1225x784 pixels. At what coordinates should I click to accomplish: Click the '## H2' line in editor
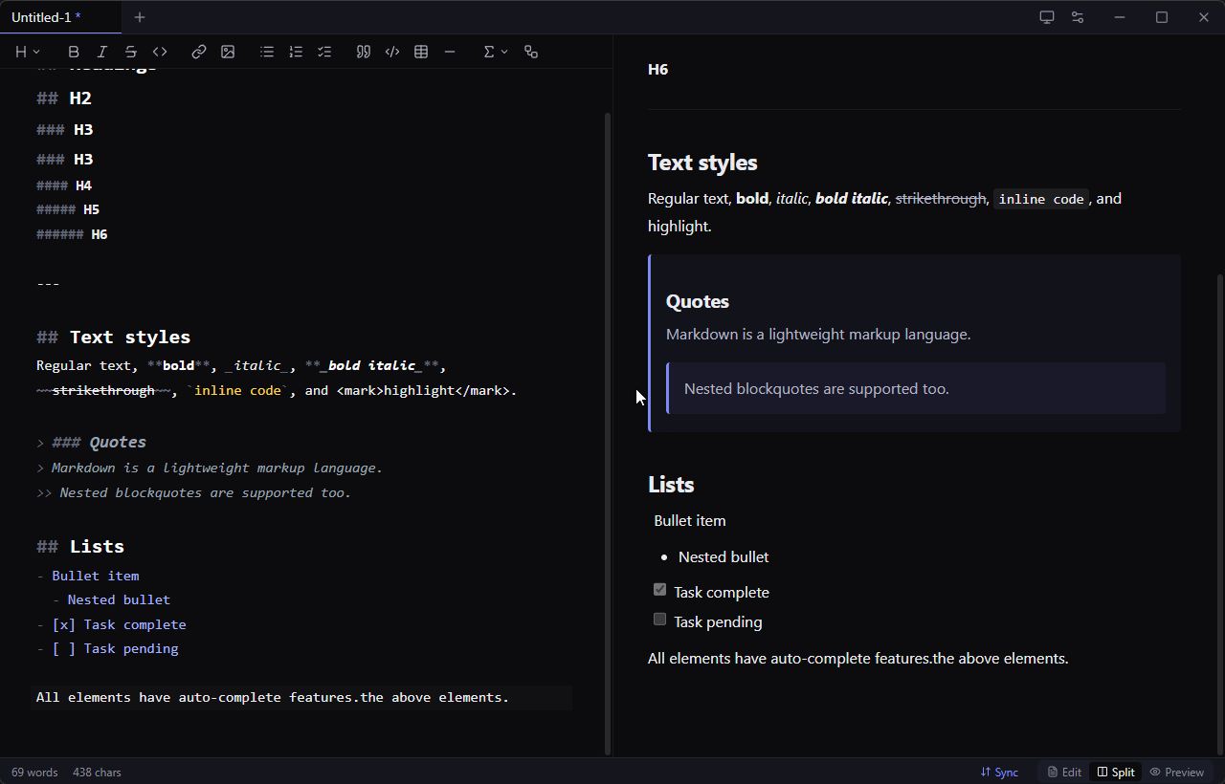64,98
